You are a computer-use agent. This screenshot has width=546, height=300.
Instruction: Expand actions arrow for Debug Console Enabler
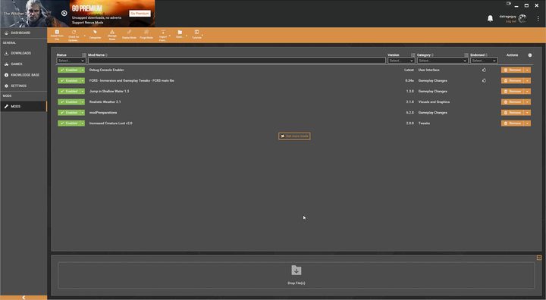tap(527, 70)
